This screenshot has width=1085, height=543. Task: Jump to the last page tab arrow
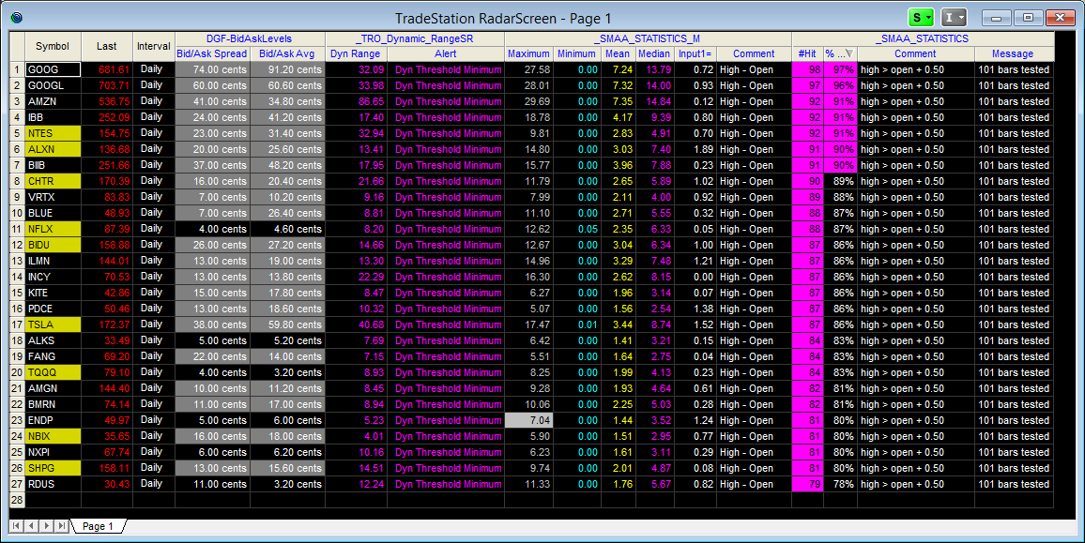[x=61, y=526]
